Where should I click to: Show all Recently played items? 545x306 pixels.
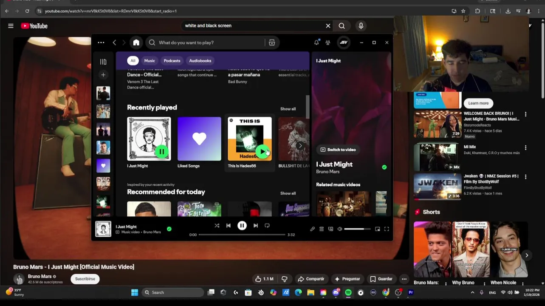pyautogui.click(x=288, y=109)
